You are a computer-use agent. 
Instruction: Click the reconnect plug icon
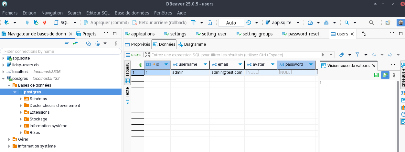(x=36, y=23)
